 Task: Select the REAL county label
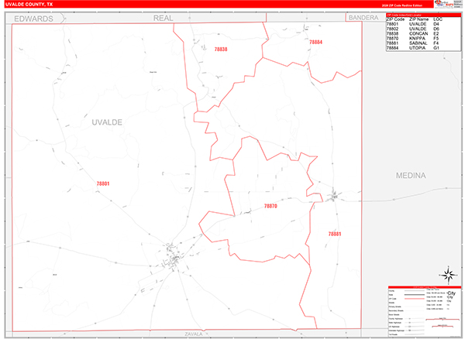point(163,18)
